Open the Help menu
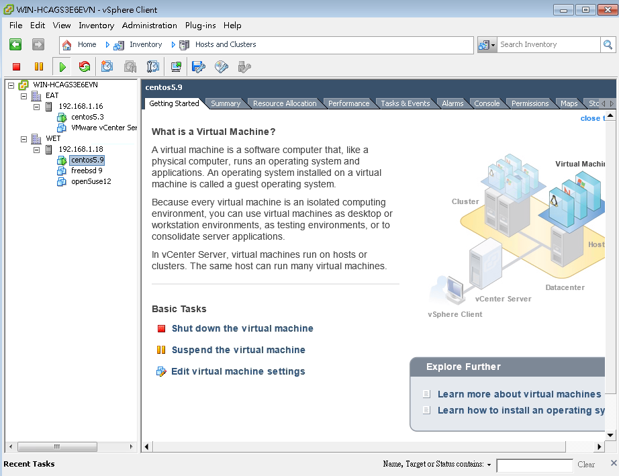This screenshot has height=476, width=619. click(x=232, y=26)
